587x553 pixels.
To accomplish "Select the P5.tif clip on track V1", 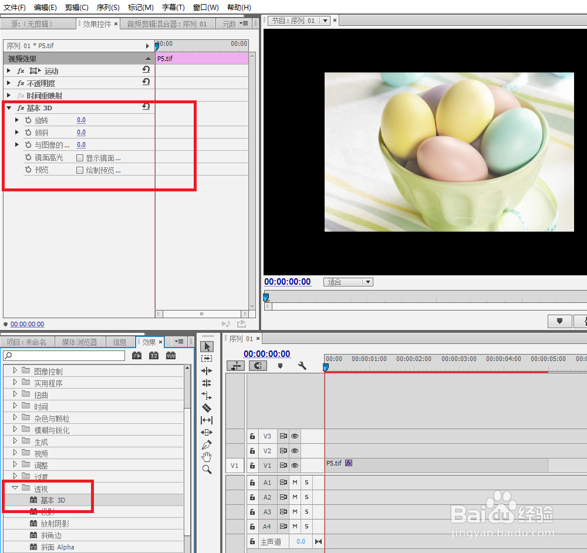I will coord(436,466).
